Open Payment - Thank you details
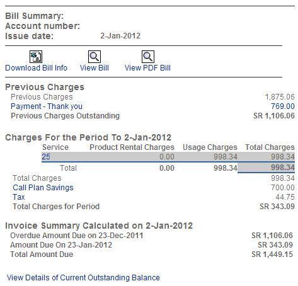The width and height of the screenshot is (298, 286). click(x=47, y=106)
